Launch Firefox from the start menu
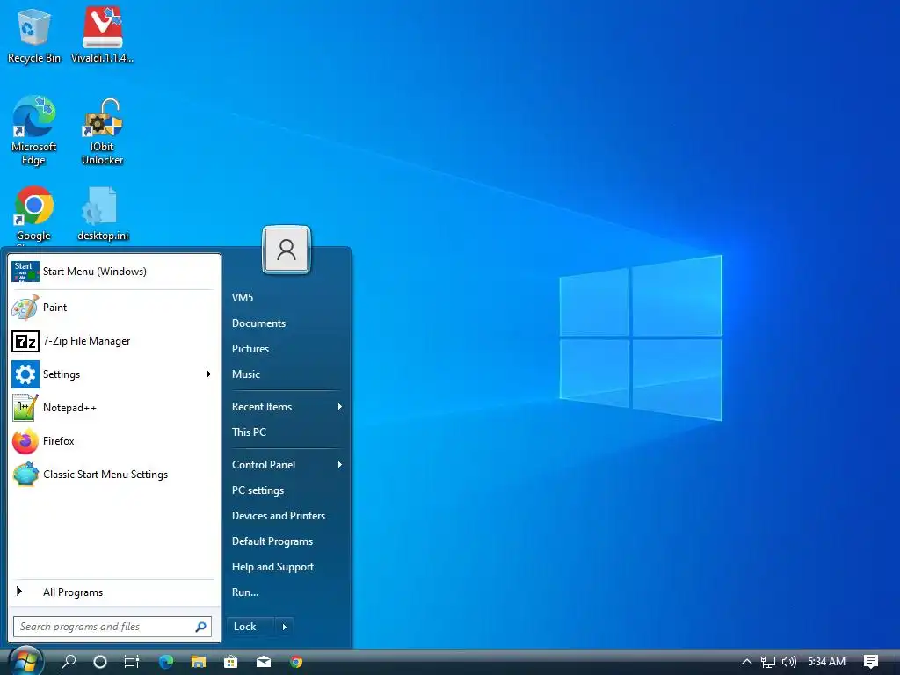The height and width of the screenshot is (675, 900). [x=113, y=441]
